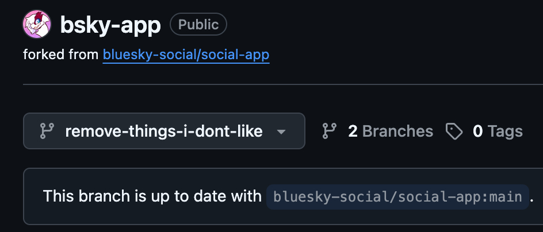The width and height of the screenshot is (543, 232).
Task: Open the bsky-app repository title
Action: coord(110,25)
